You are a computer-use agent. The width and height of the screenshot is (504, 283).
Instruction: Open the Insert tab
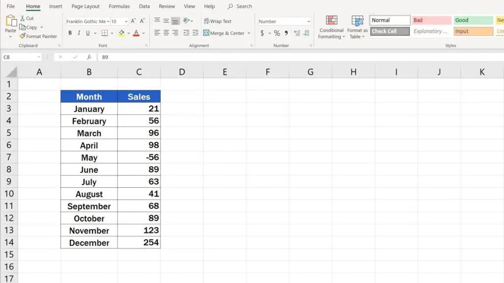[55, 6]
